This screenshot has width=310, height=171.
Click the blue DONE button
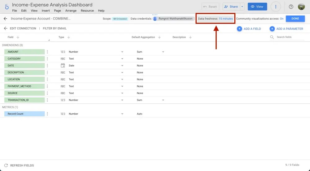point(295,19)
